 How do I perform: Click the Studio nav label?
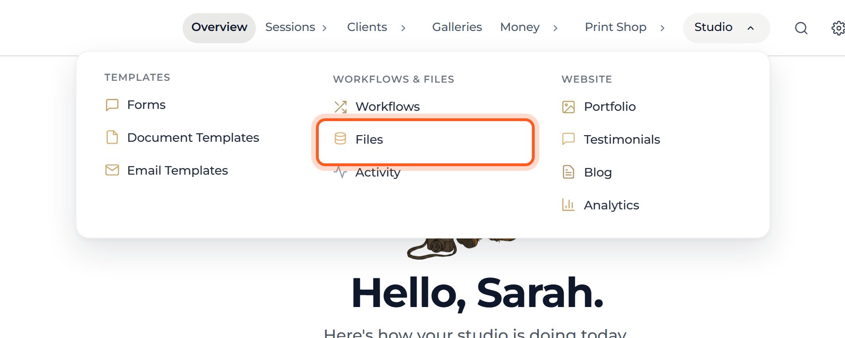click(x=713, y=27)
